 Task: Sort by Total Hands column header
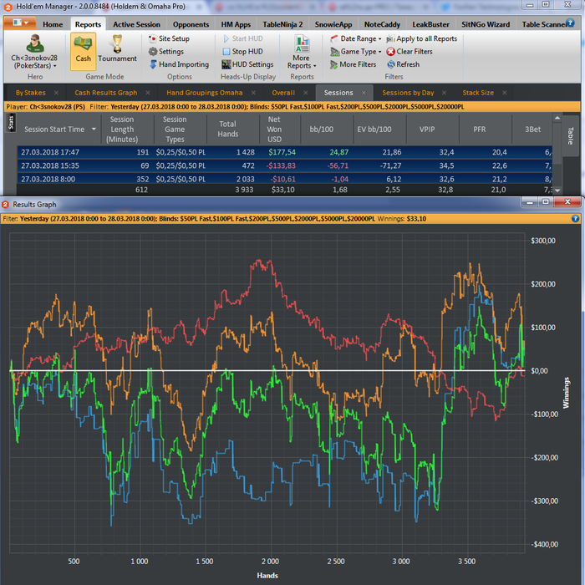pyautogui.click(x=227, y=129)
